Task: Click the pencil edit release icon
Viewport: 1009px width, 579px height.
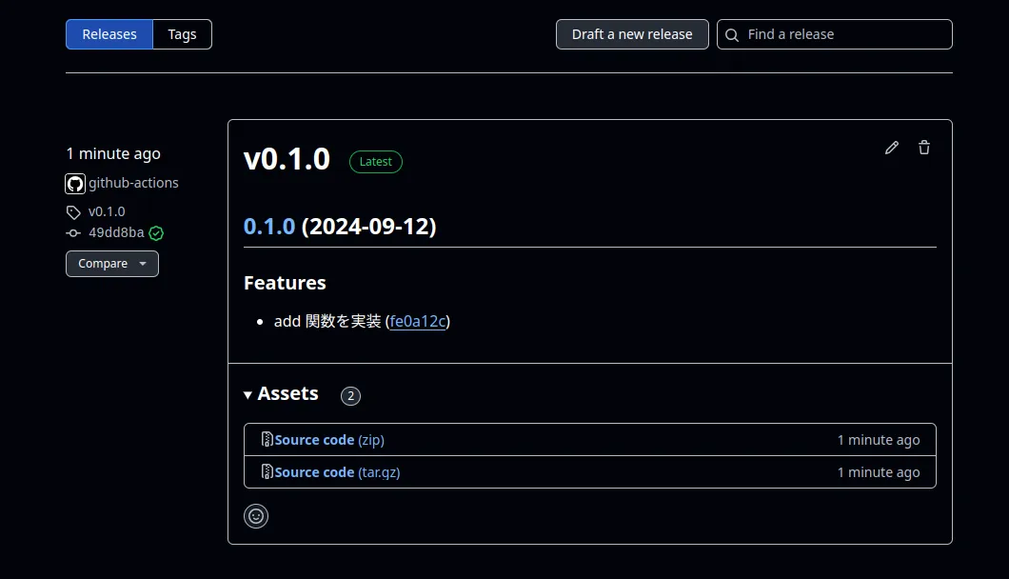Action: point(891,148)
